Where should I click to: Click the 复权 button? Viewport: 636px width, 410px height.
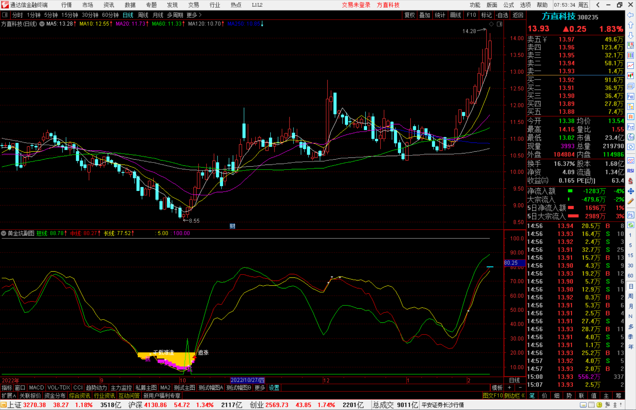(409, 15)
